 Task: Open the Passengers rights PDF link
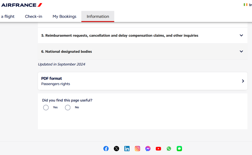click(56, 84)
